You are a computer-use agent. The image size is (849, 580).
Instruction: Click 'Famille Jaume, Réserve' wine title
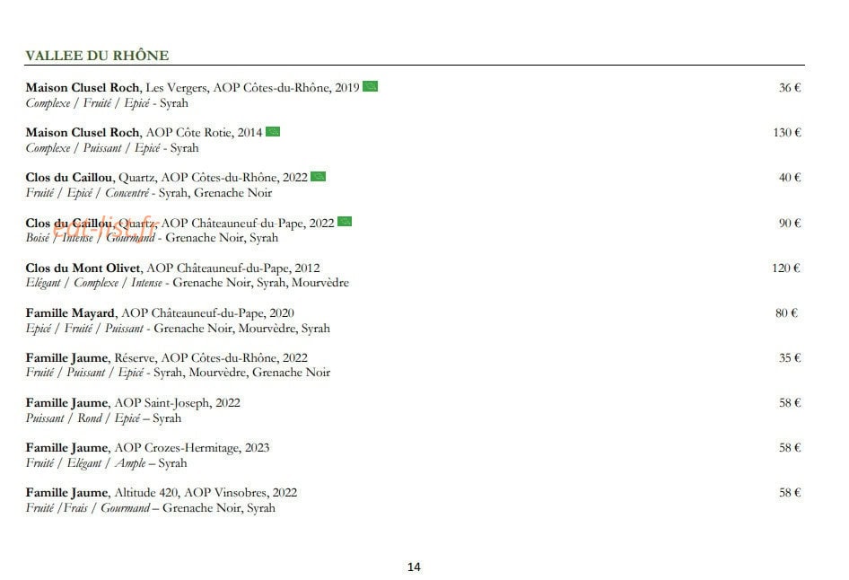tap(166, 358)
